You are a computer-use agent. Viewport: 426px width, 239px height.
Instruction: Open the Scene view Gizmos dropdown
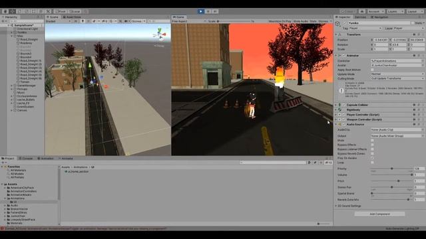tap(138, 21)
